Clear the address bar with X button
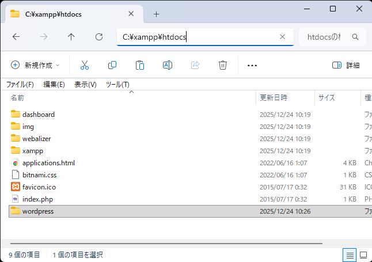The image size is (372, 262). pos(282,37)
